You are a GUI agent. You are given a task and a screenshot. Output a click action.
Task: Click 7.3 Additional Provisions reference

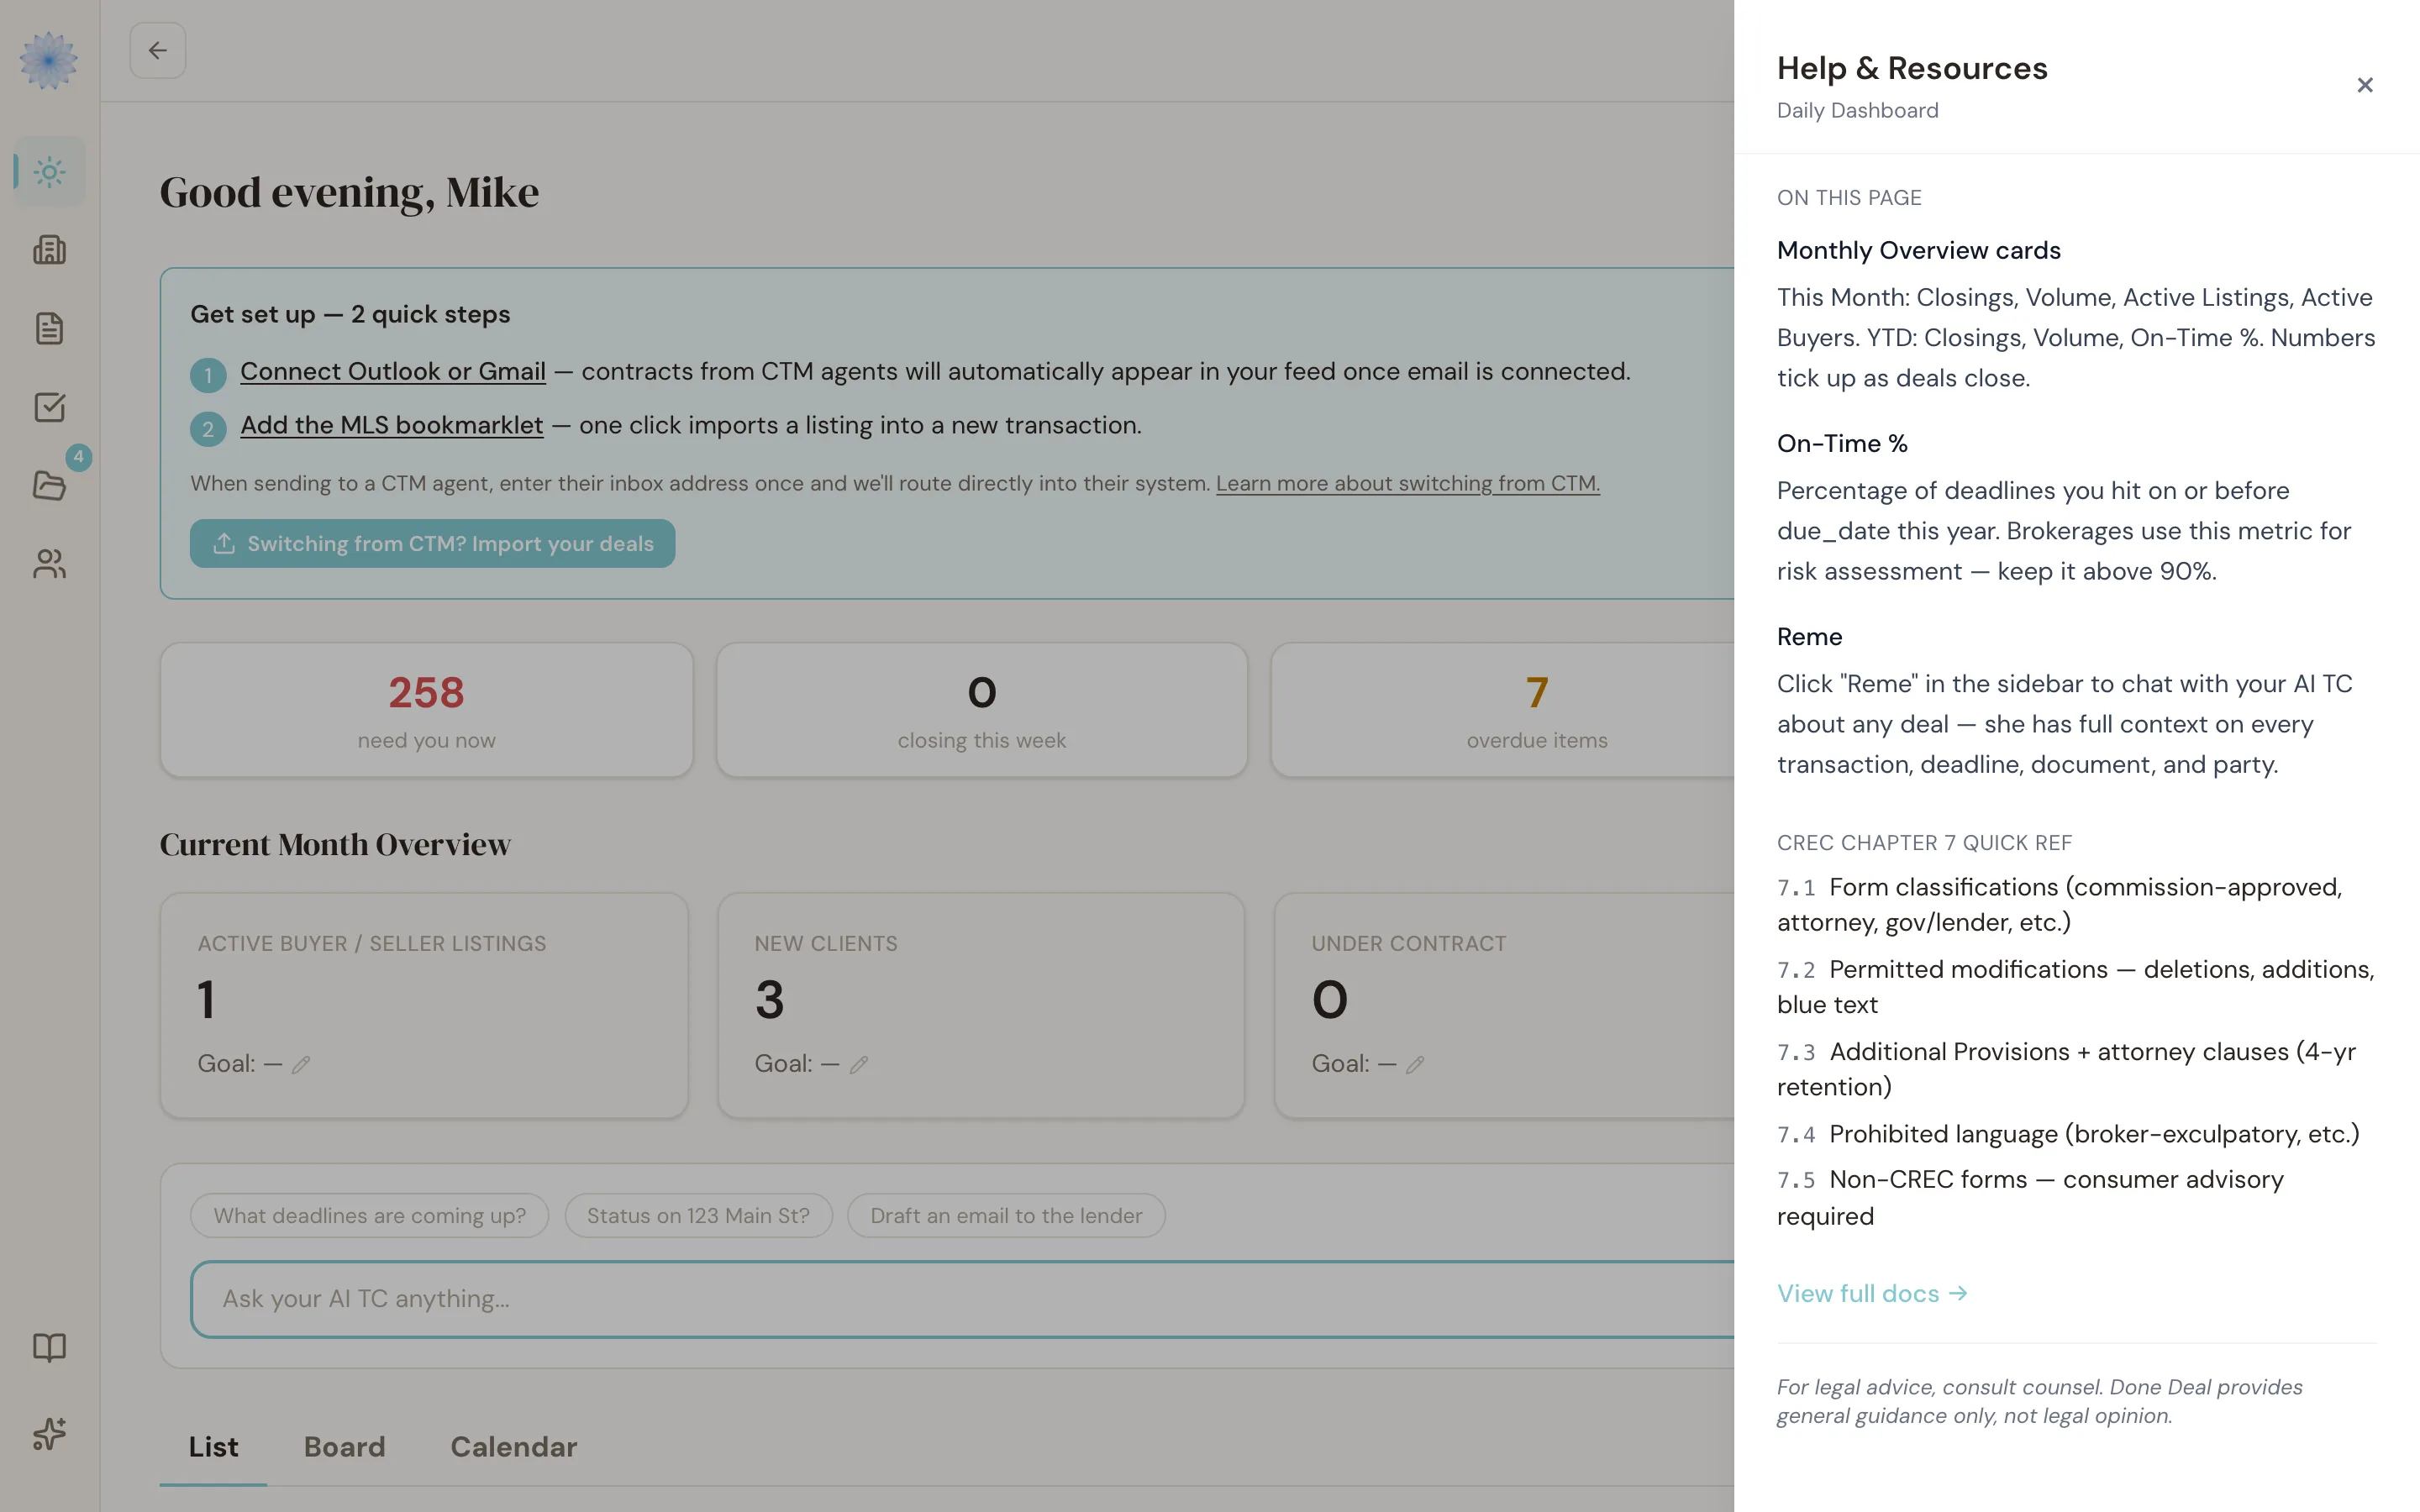click(x=2066, y=1069)
